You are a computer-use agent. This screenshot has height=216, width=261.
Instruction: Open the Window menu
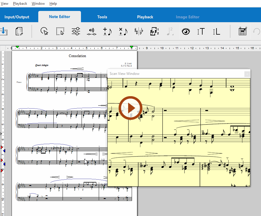(38, 4)
